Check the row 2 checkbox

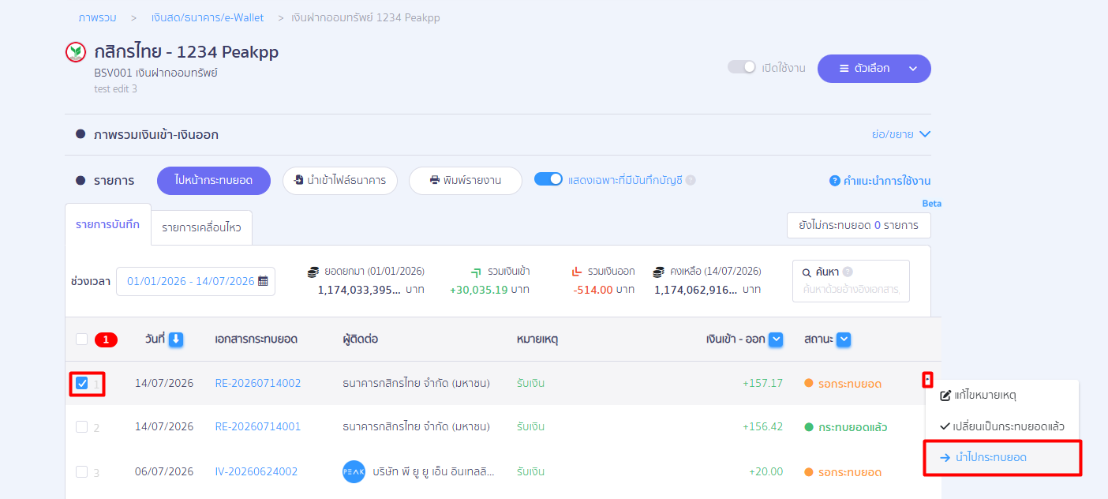tap(82, 426)
